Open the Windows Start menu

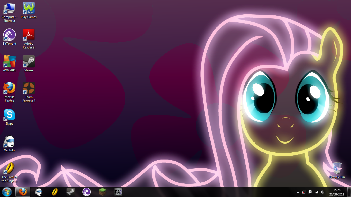pyautogui.click(x=7, y=192)
